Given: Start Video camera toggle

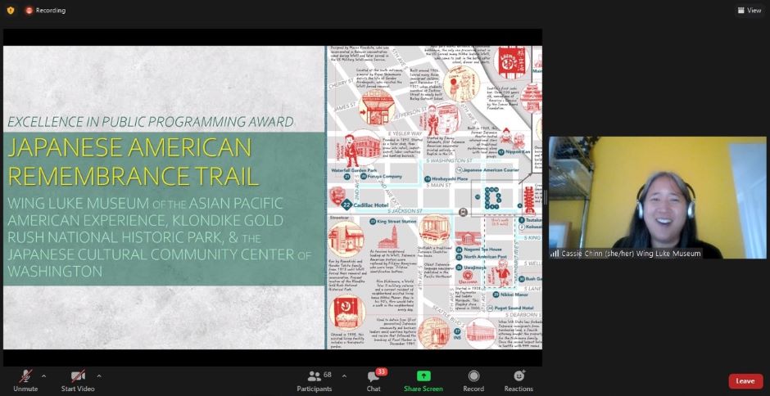Looking at the screenshot, I should point(78,380).
